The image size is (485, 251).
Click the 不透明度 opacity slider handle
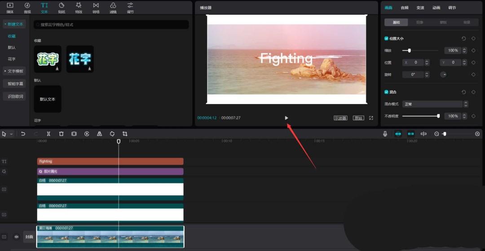438,116
